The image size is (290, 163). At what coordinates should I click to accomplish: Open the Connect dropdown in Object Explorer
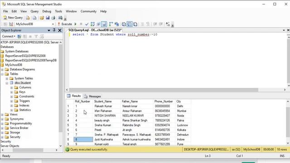click(9, 36)
